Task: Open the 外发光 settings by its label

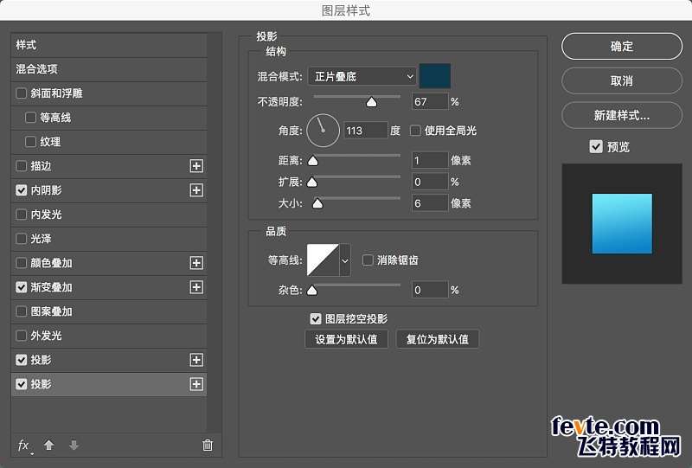Action: click(46, 336)
